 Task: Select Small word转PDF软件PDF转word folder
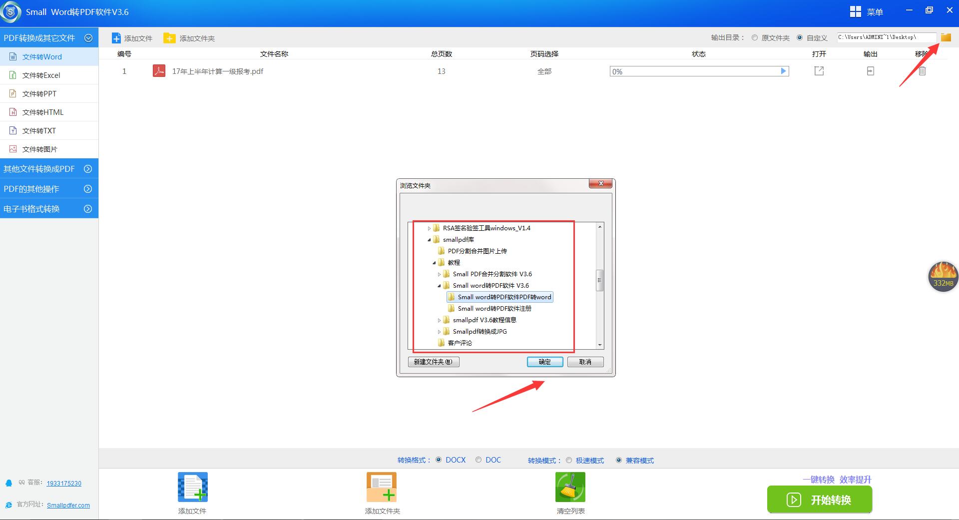[x=500, y=297]
